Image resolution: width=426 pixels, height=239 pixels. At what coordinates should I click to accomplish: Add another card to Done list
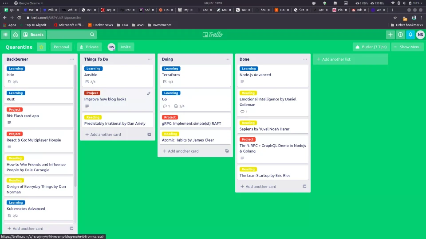click(259, 186)
